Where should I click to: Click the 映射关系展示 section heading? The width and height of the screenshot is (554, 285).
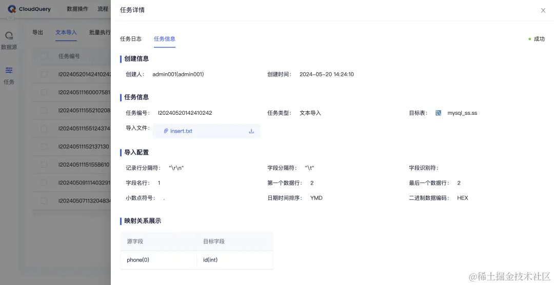(143, 221)
